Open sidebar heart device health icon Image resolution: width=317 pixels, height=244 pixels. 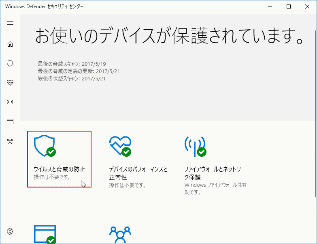(10, 83)
